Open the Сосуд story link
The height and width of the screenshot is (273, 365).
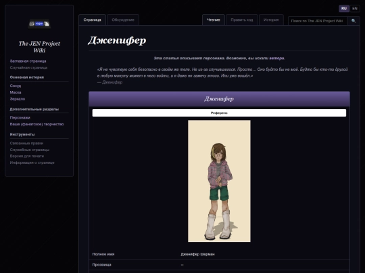[x=16, y=86]
